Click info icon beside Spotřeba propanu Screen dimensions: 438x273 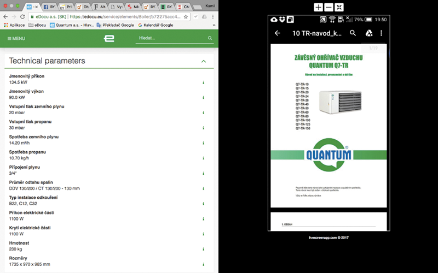pyautogui.click(x=204, y=158)
